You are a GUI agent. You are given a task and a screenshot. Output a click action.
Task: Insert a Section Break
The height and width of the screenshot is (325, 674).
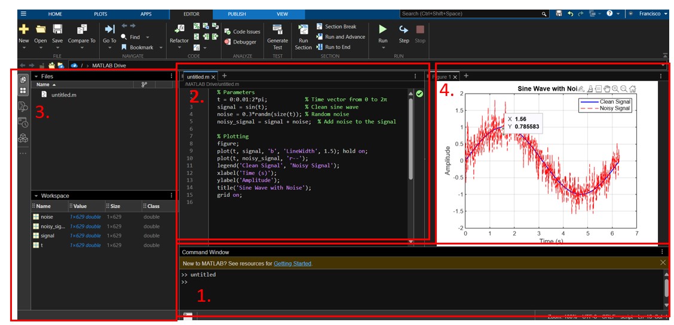coord(336,27)
